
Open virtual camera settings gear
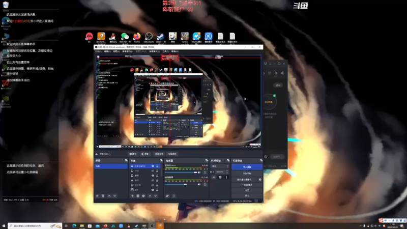coord(260,180)
